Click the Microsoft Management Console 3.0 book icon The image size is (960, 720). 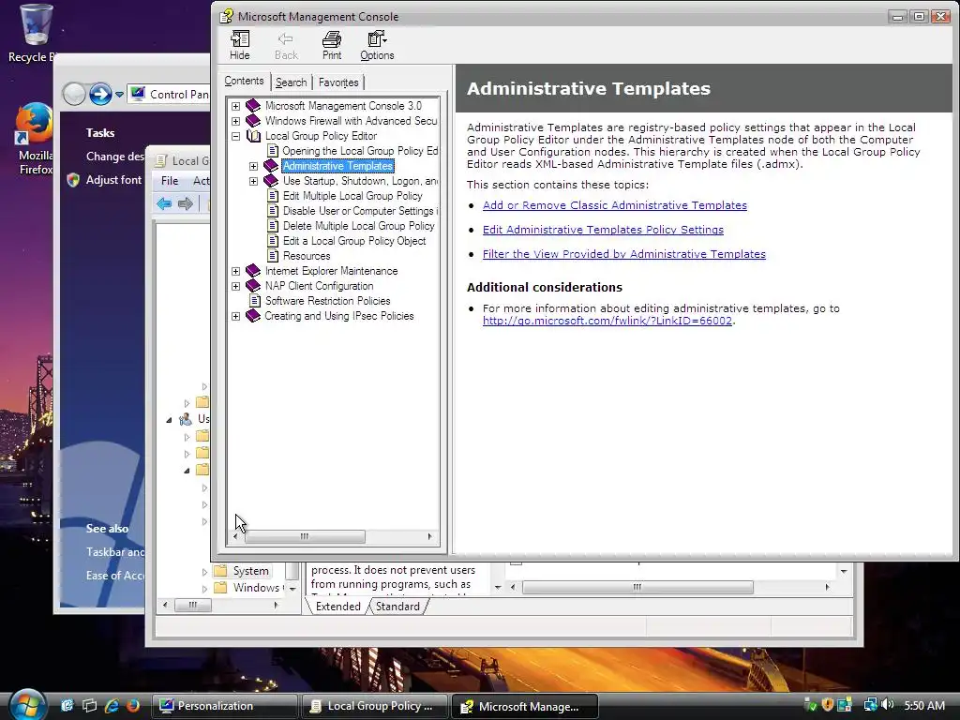tap(253, 106)
